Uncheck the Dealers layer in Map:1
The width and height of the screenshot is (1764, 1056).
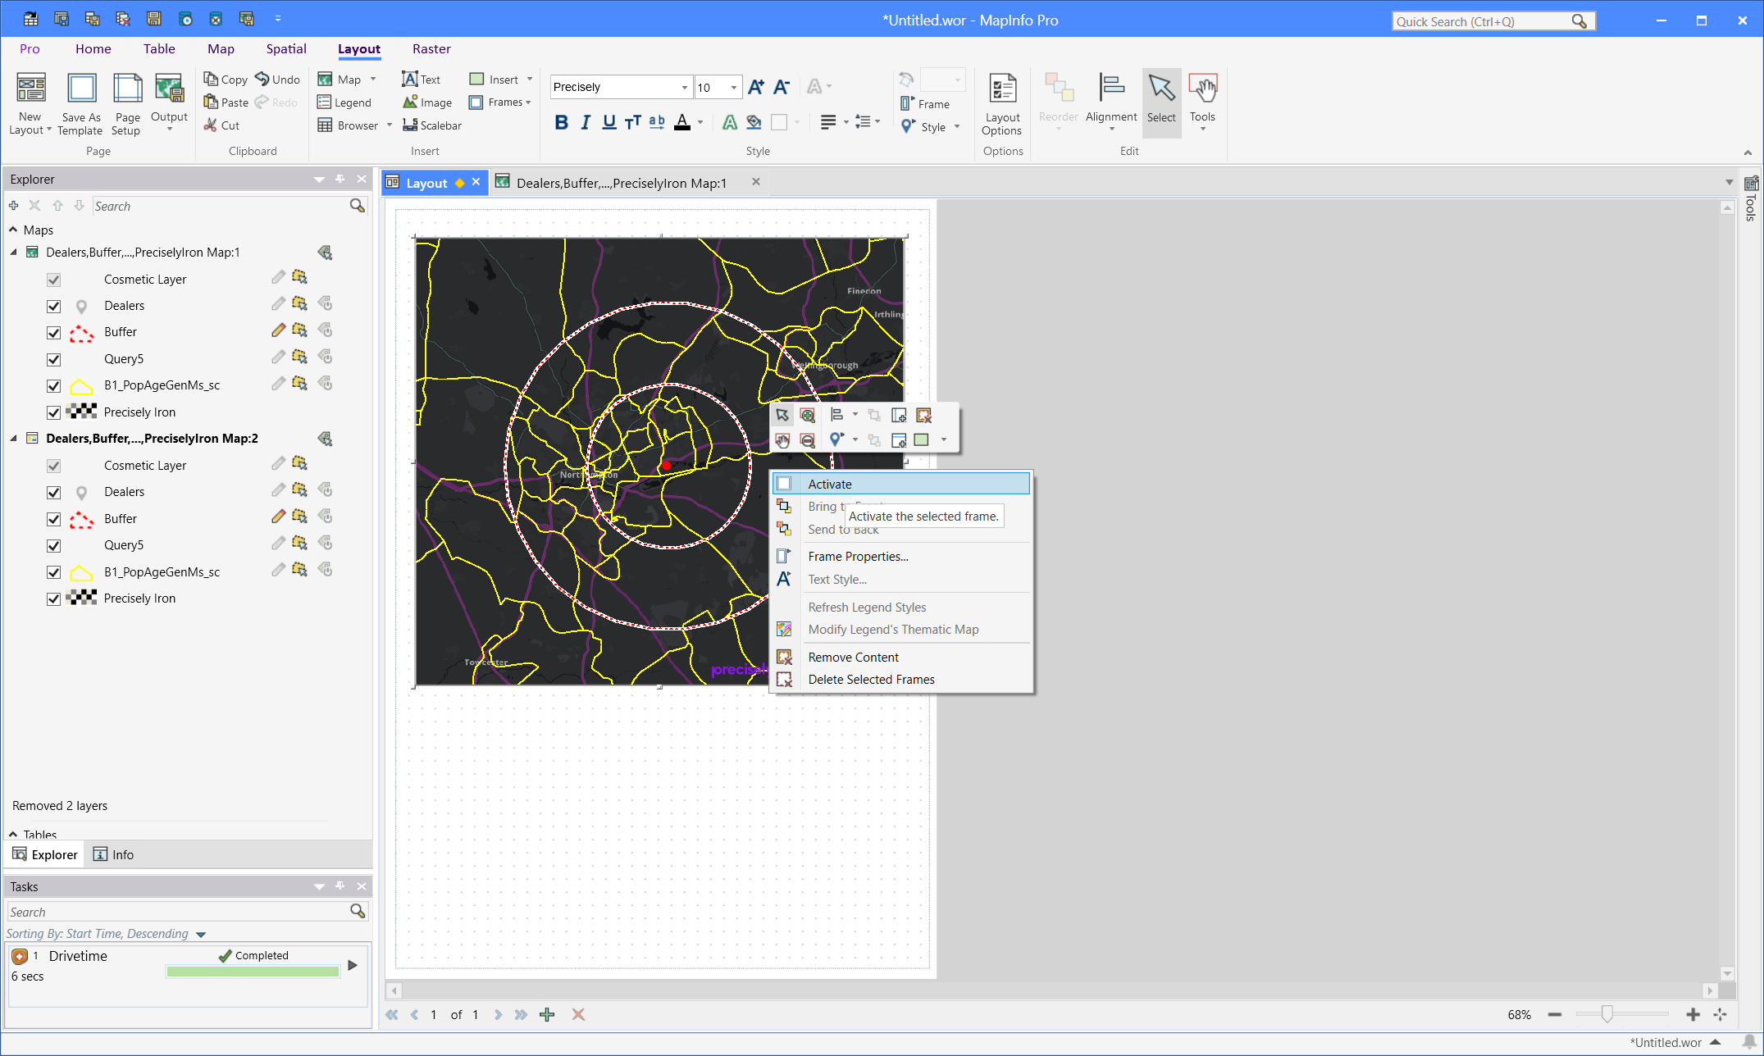tap(54, 306)
